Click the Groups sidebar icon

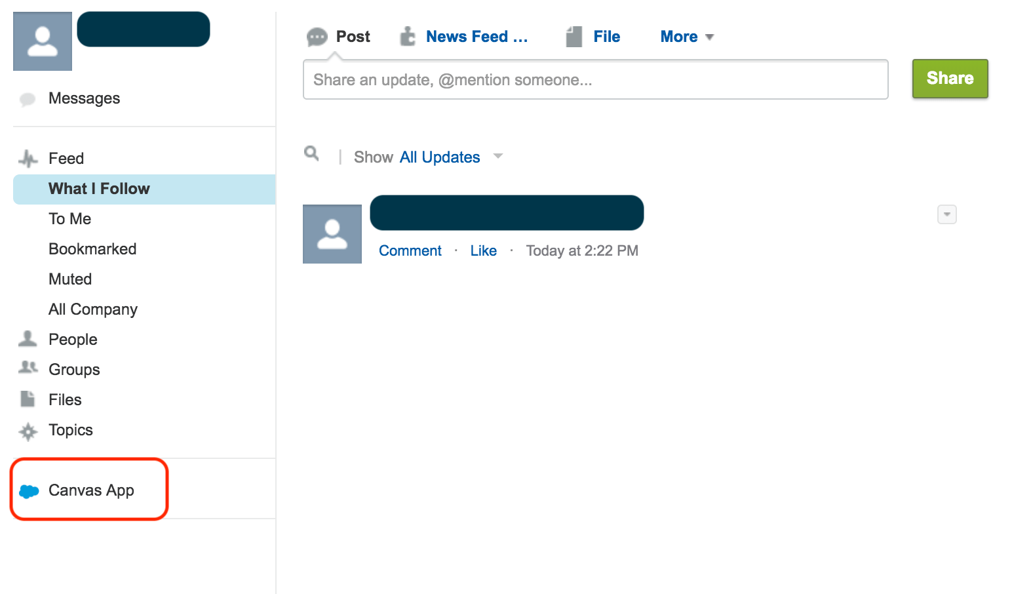(28, 368)
